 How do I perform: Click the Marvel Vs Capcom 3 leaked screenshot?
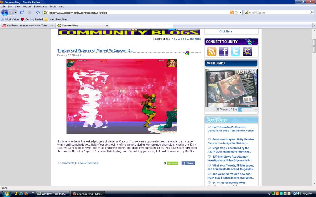[x=122, y=96]
